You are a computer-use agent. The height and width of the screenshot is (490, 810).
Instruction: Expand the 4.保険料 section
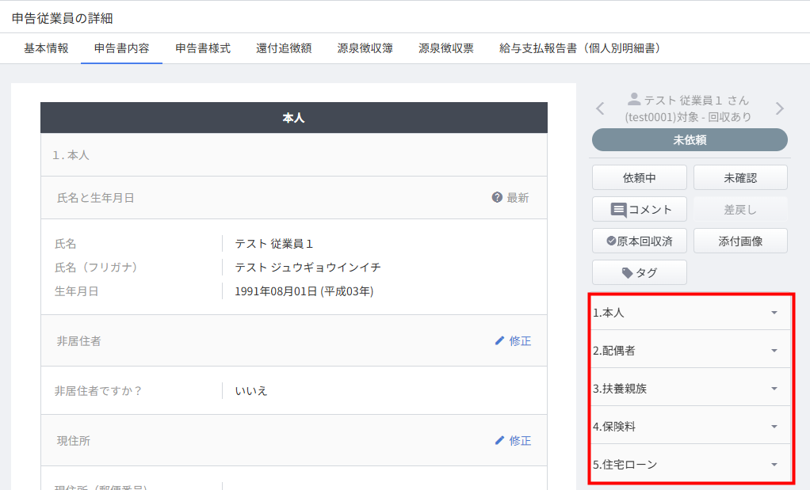[x=690, y=427]
